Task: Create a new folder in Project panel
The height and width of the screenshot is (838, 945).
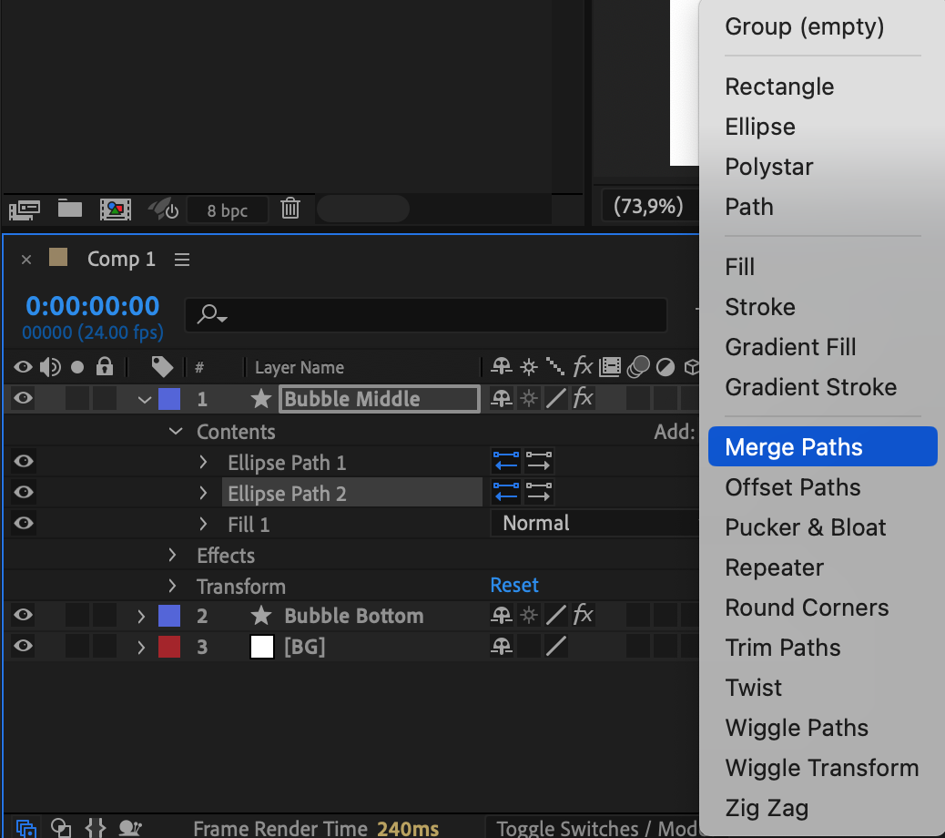Action: [70, 209]
